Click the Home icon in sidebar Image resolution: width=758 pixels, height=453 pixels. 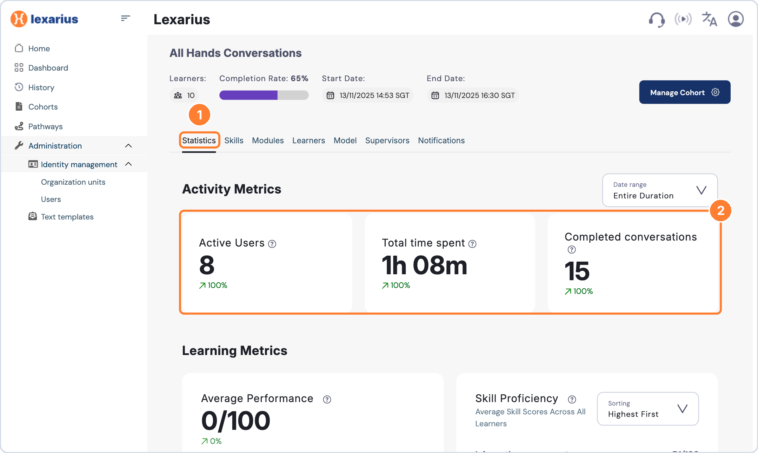pos(19,48)
